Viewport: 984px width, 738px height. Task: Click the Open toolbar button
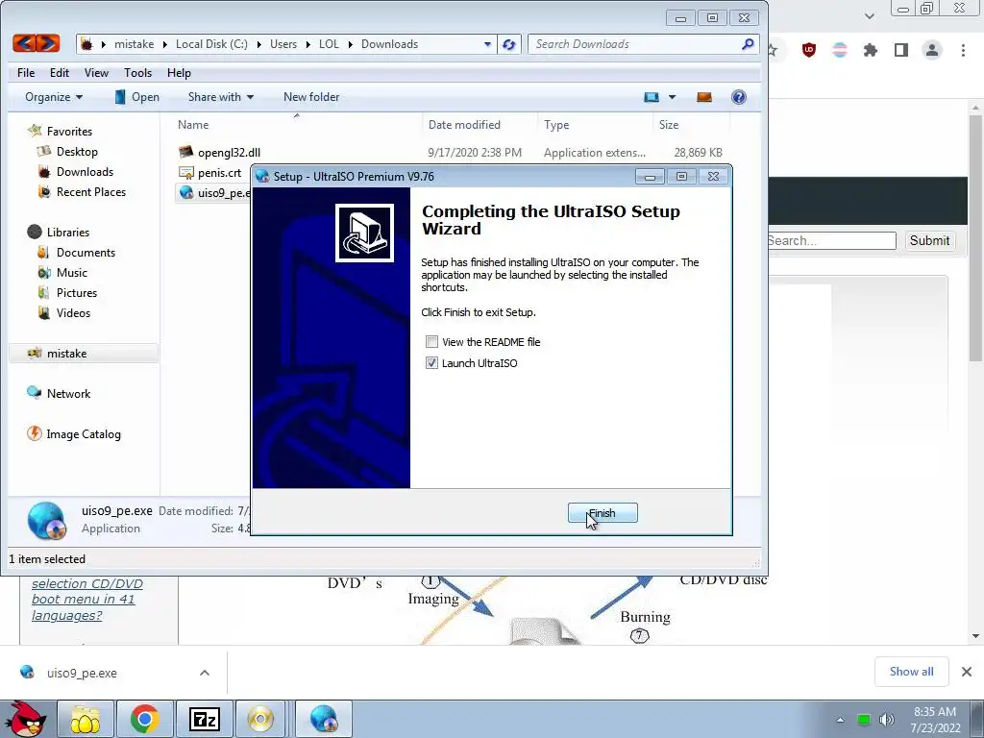point(136,97)
